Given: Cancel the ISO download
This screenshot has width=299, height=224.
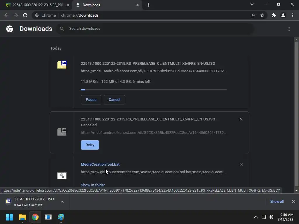Looking at the screenshot, I should 114,100.
